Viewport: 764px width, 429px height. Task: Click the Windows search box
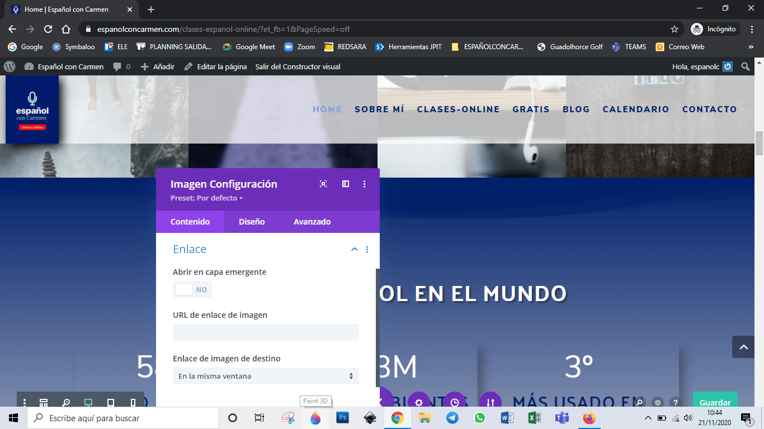[123, 418]
